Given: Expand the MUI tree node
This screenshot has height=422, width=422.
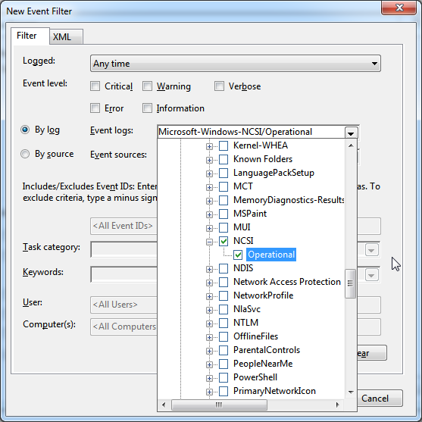Looking at the screenshot, I should click(209, 229).
